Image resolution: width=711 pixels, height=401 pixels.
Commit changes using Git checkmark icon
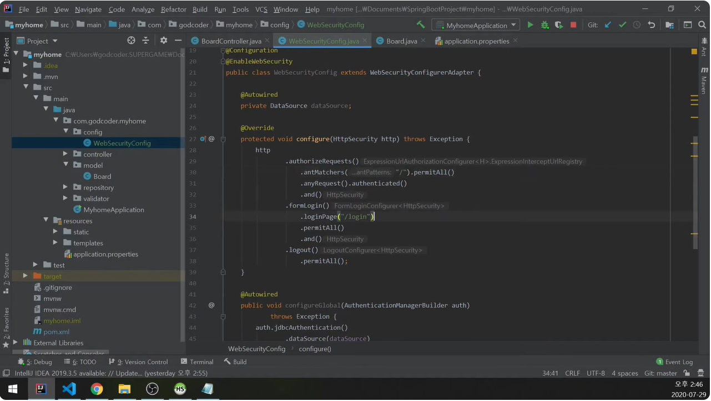pos(622,25)
